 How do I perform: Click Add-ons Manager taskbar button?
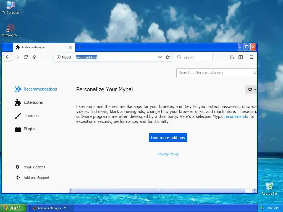point(51,208)
